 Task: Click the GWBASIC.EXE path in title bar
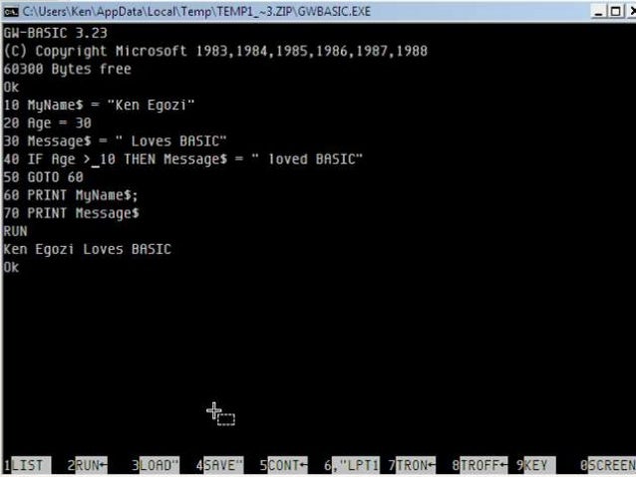196,12
